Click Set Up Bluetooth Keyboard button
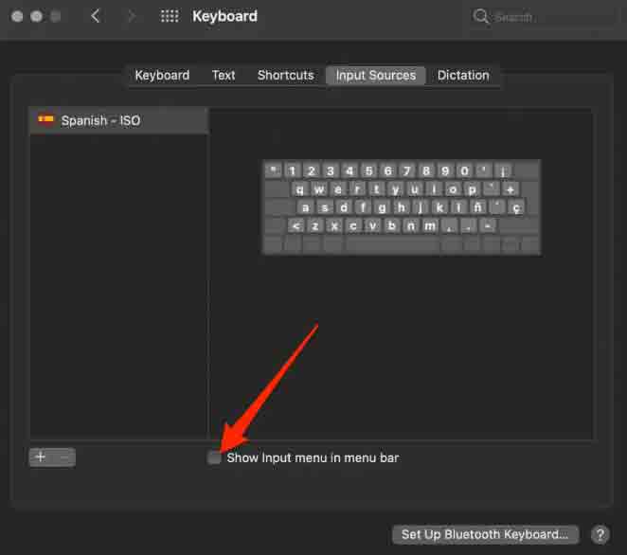The image size is (627, 555). 485,534
